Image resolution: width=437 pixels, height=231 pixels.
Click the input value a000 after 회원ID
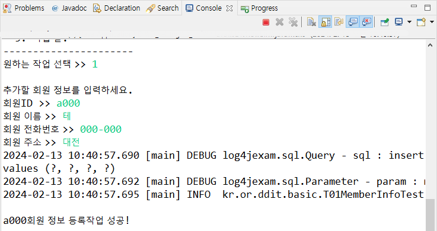click(x=68, y=103)
